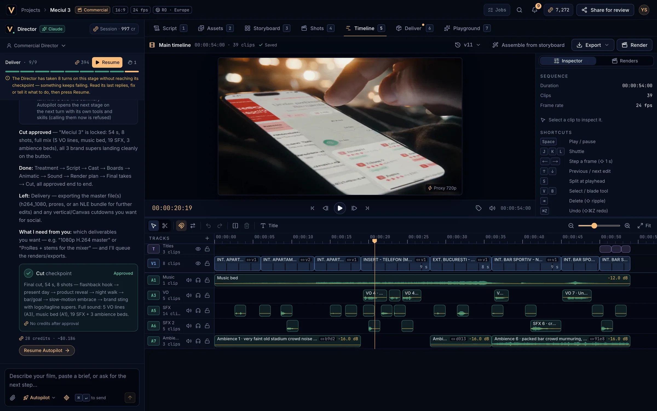Open the notifications bell
Image resolution: width=657 pixels, height=411 pixels.
(x=534, y=10)
